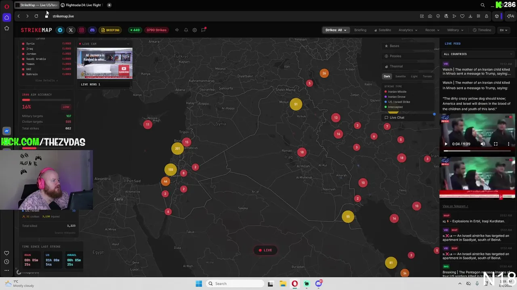Viewport: 517px width, 290px height.
Task: Open the All Countries feed filter
Action: click(x=478, y=54)
